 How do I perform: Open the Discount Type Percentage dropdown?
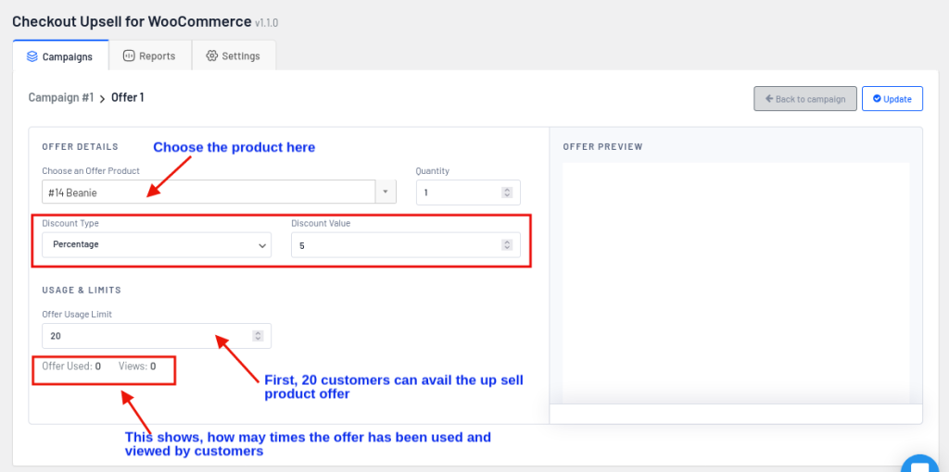tap(157, 244)
